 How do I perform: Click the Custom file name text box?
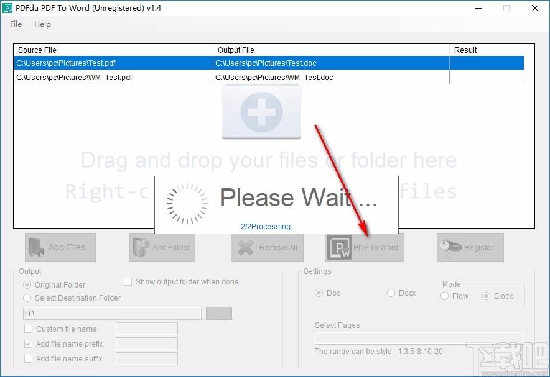(x=147, y=329)
